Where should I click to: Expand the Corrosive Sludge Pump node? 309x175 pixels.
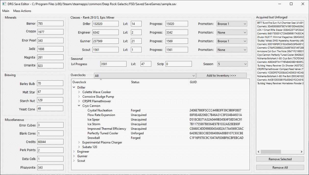coord(79,97)
